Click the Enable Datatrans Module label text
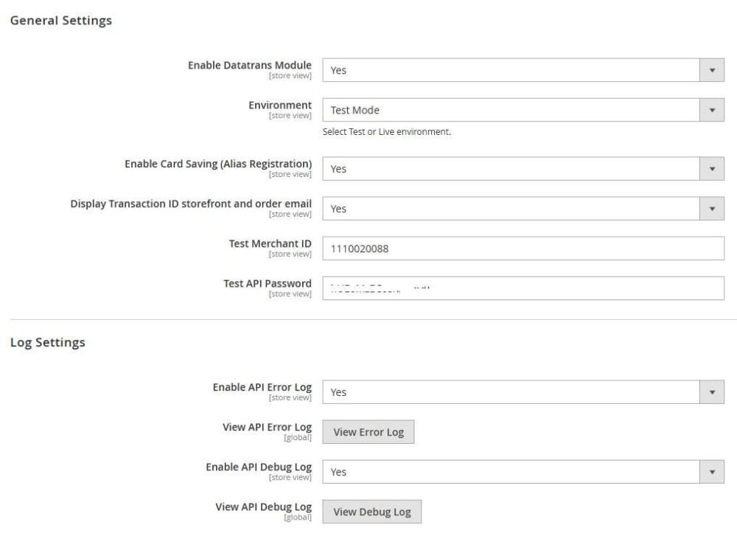737x533 pixels. coord(249,65)
